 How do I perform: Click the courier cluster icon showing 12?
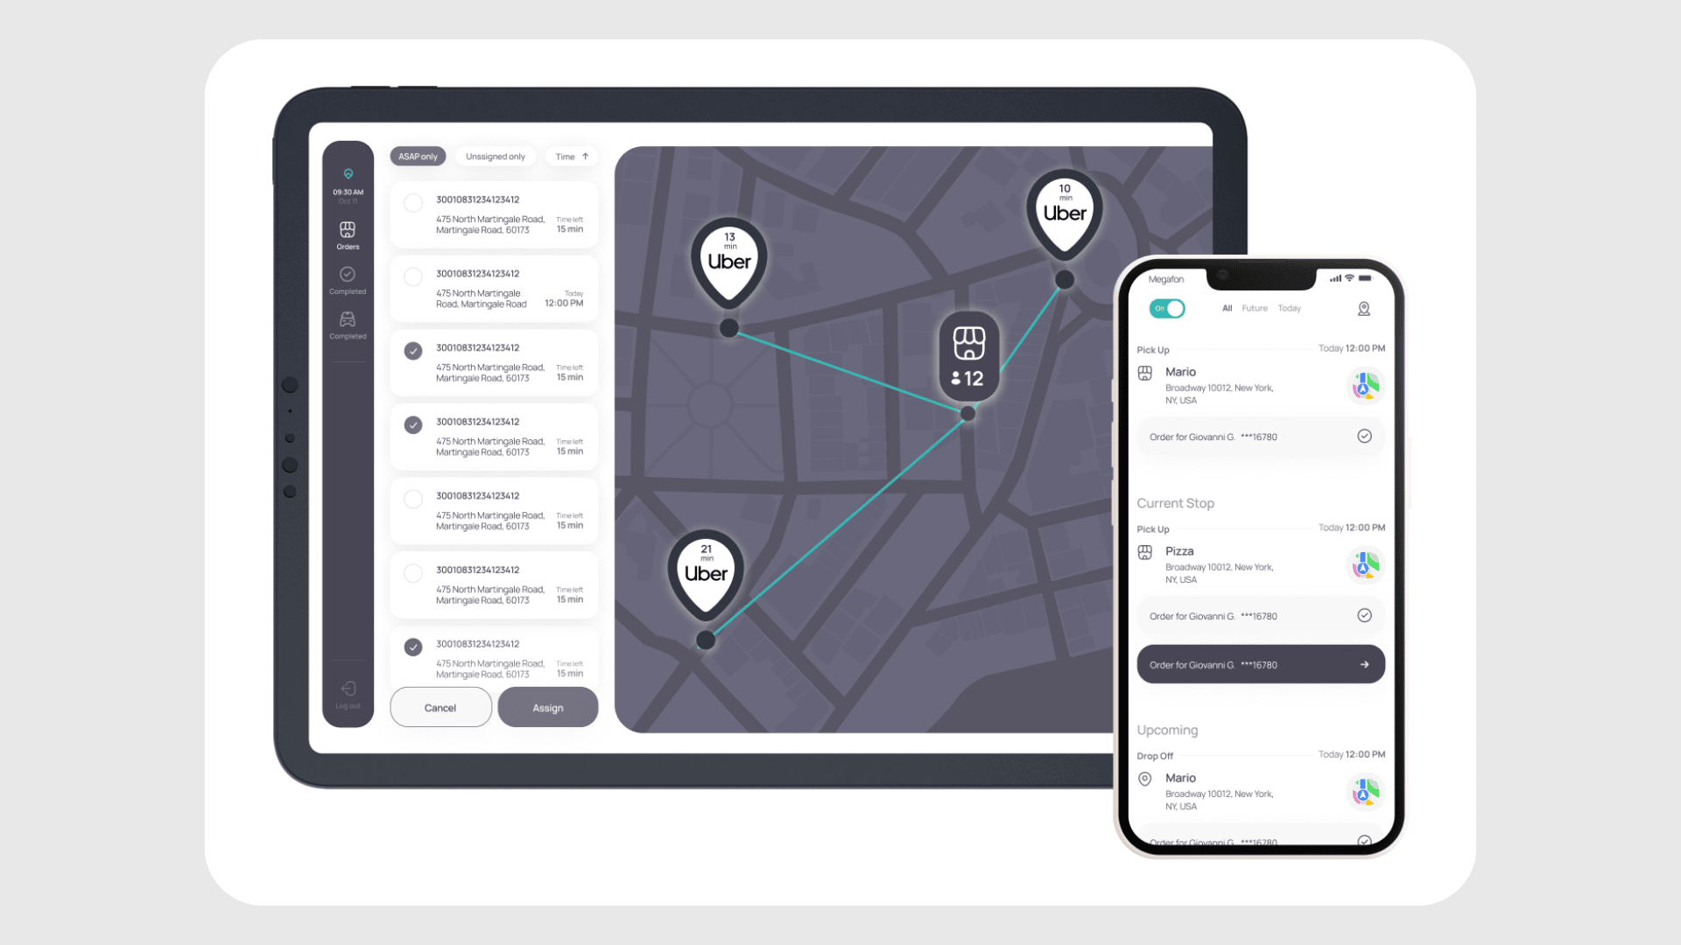tap(967, 355)
